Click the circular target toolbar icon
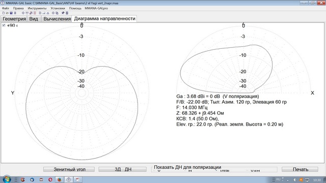 [x=53, y=13]
